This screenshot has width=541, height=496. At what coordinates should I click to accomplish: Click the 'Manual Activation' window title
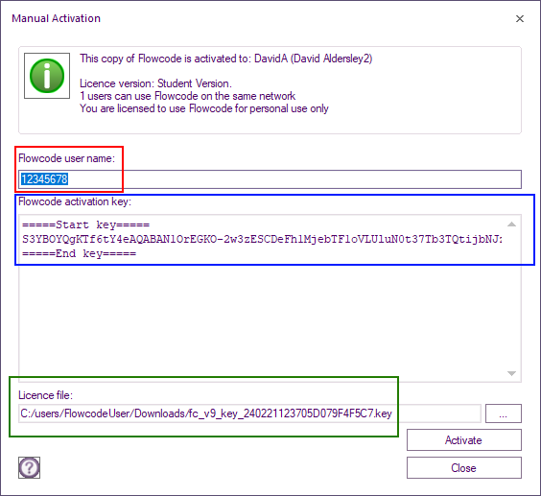point(57,18)
